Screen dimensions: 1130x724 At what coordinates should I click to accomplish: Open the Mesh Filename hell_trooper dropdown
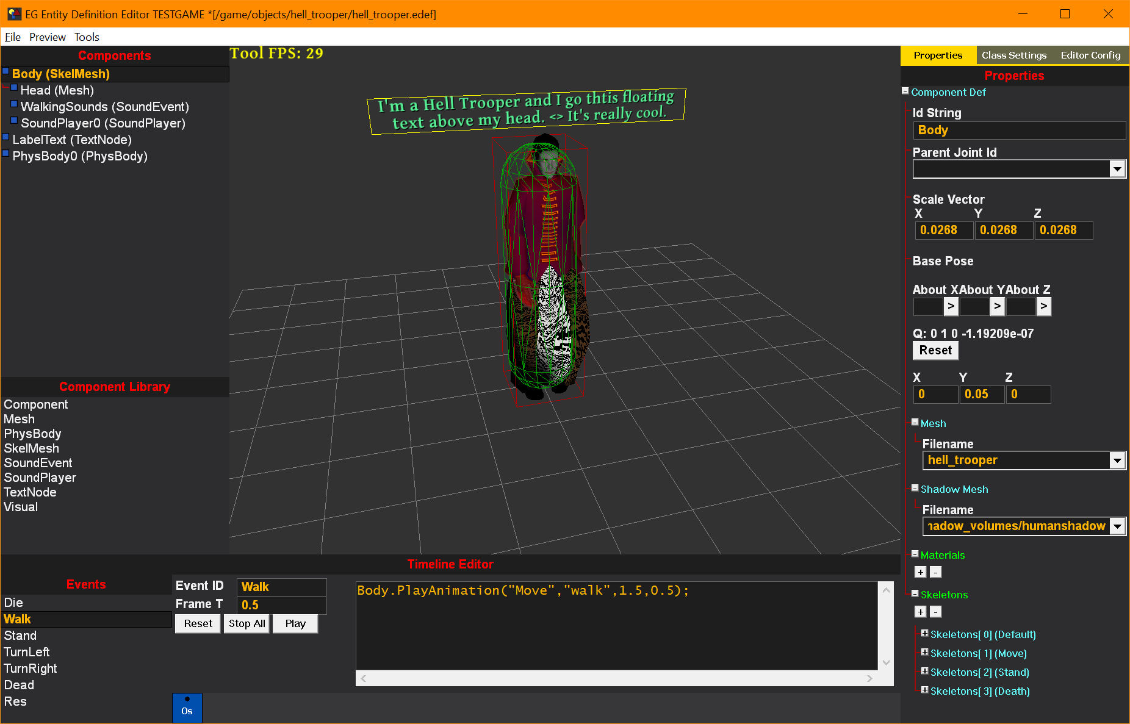(x=1117, y=461)
